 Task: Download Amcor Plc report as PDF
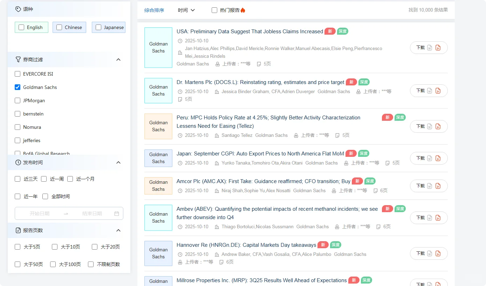(x=438, y=186)
